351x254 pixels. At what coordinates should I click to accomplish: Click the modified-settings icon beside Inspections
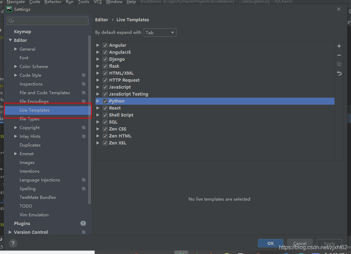[x=83, y=84]
